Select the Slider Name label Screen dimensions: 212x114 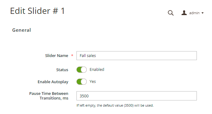click(57, 55)
